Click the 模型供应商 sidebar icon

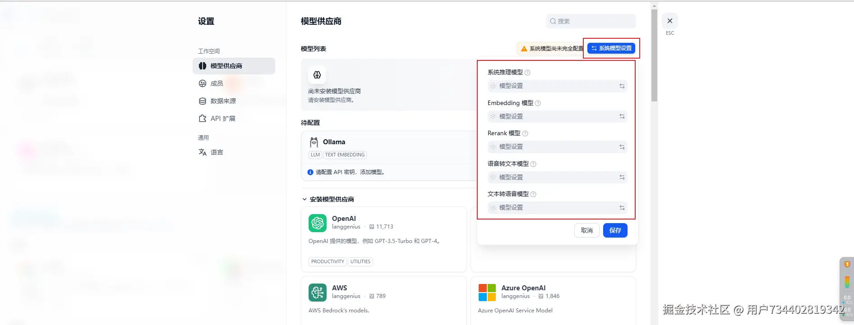point(203,66)
